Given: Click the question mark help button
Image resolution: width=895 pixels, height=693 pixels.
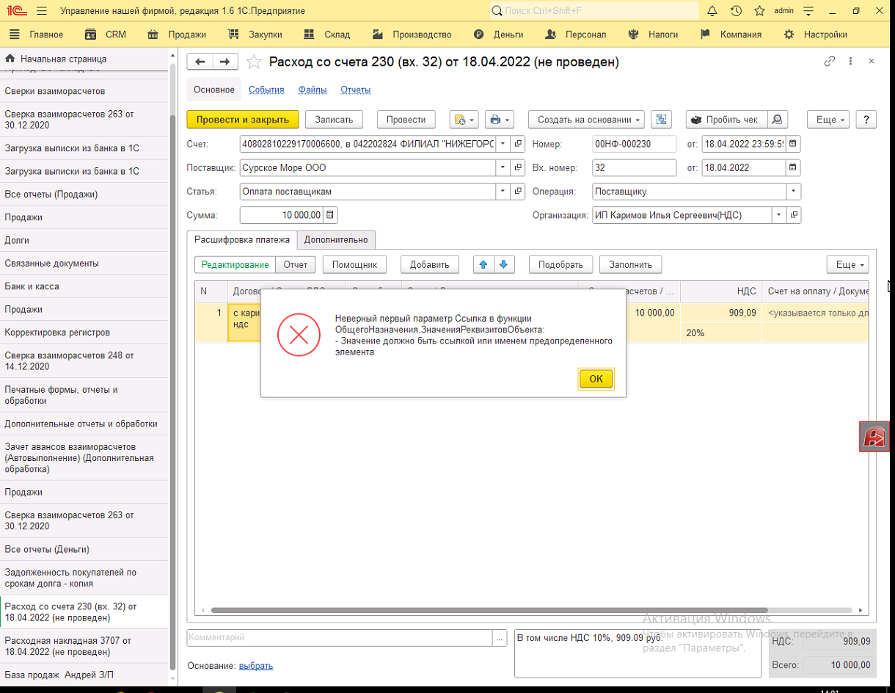Looking at the screenshot, I should [x=866, y=120].
